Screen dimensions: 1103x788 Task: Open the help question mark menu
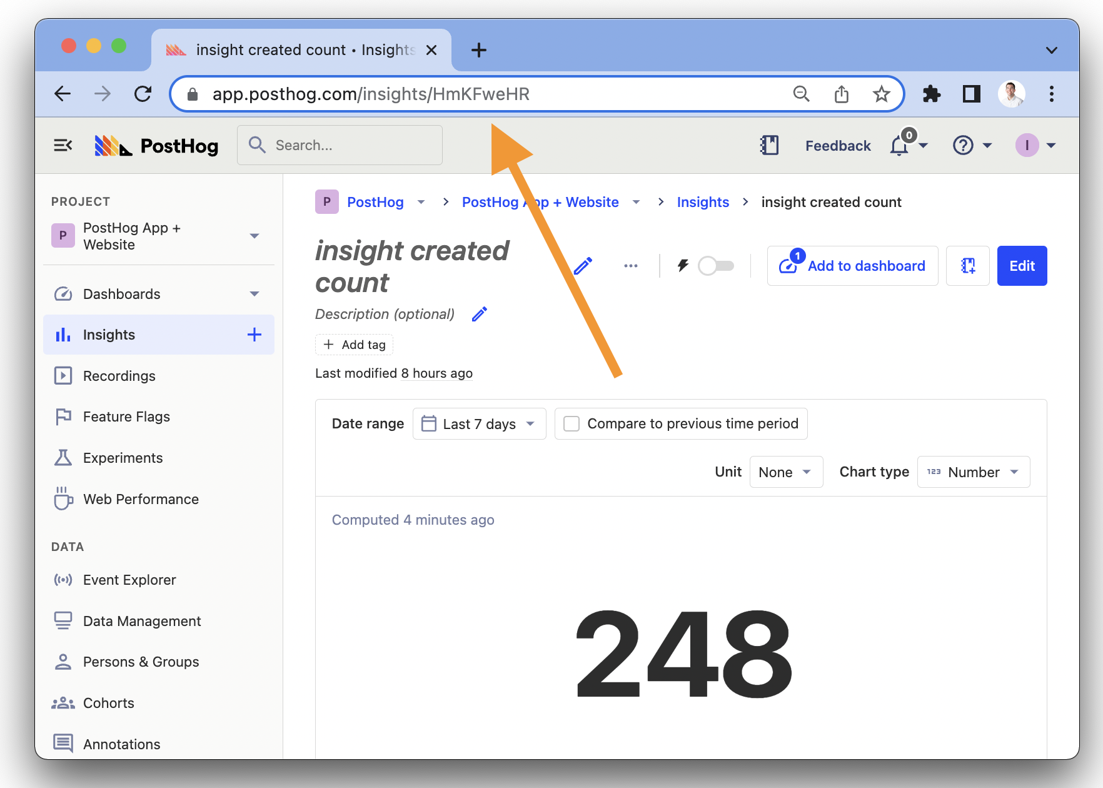(x=963, y=146)
